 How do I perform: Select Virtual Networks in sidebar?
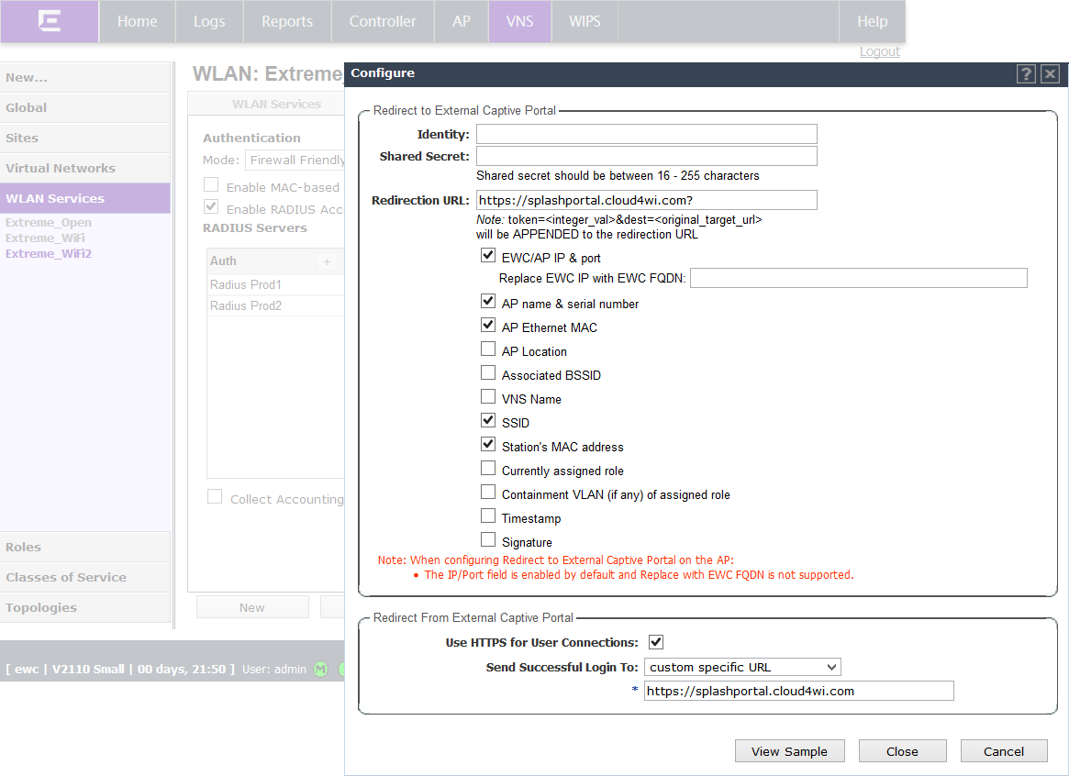coord(85,168)
